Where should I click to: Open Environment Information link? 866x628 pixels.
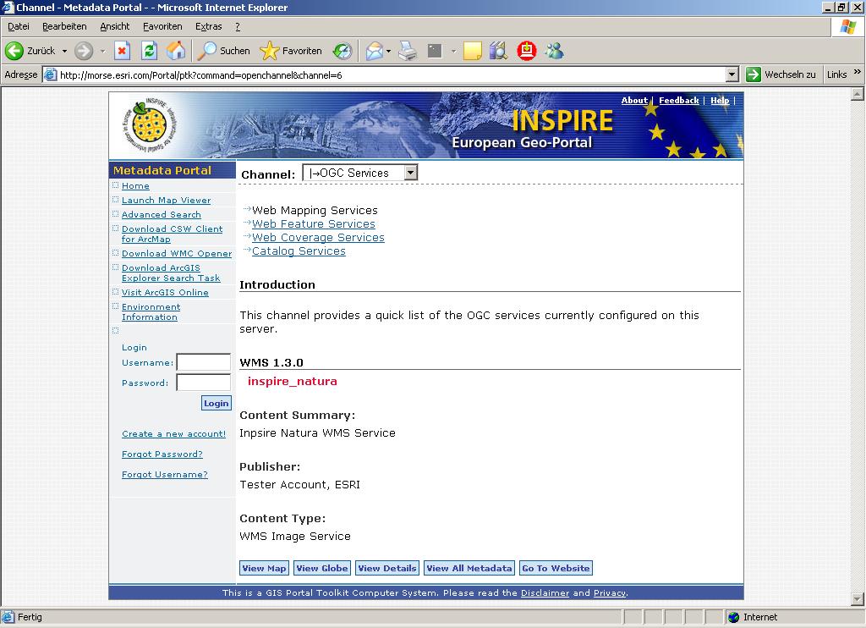pyautogui.click(x=151, y=311)
